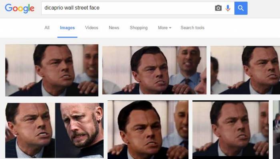280x159 pixels.
Task: Open the Shopping tab
Action: coord(138,28)
